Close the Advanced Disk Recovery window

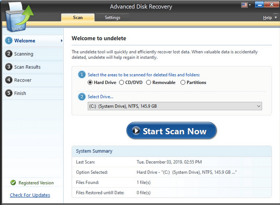coord(271,4)
